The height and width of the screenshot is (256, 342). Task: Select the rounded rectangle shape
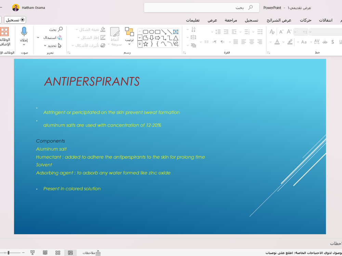(145, 32)
